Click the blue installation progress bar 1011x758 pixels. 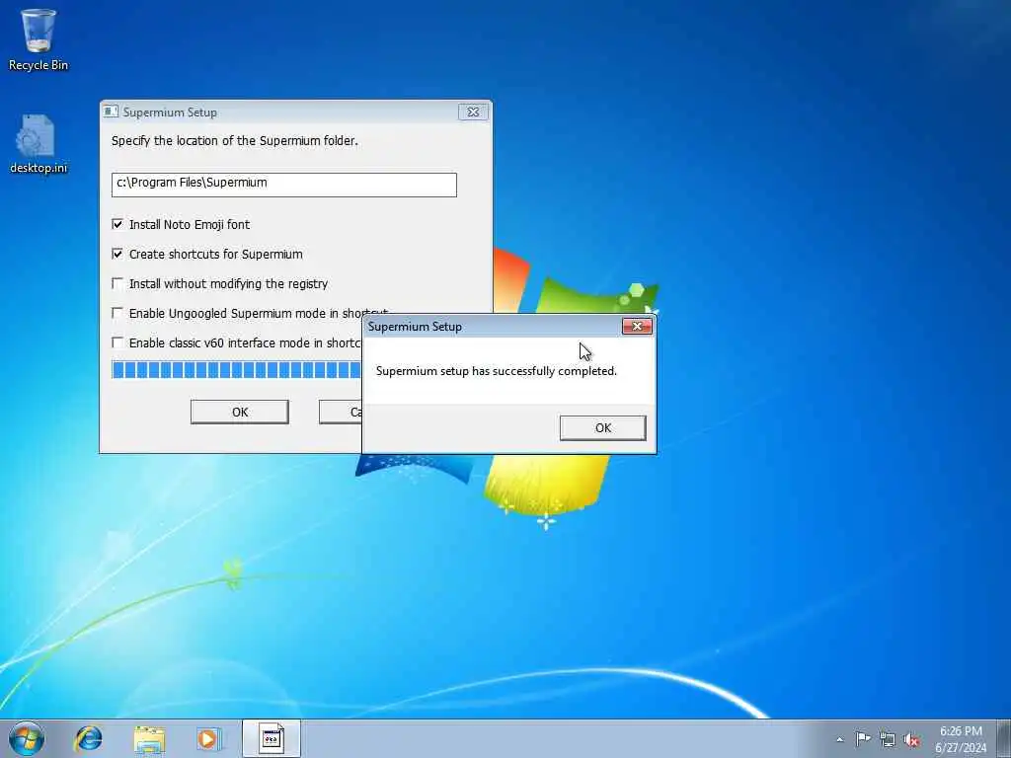237,370
